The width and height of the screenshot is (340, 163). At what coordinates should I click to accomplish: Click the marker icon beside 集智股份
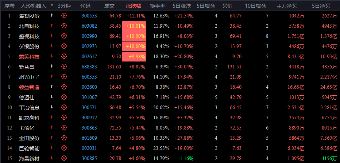pyautogui.click(x=51, y=15)
